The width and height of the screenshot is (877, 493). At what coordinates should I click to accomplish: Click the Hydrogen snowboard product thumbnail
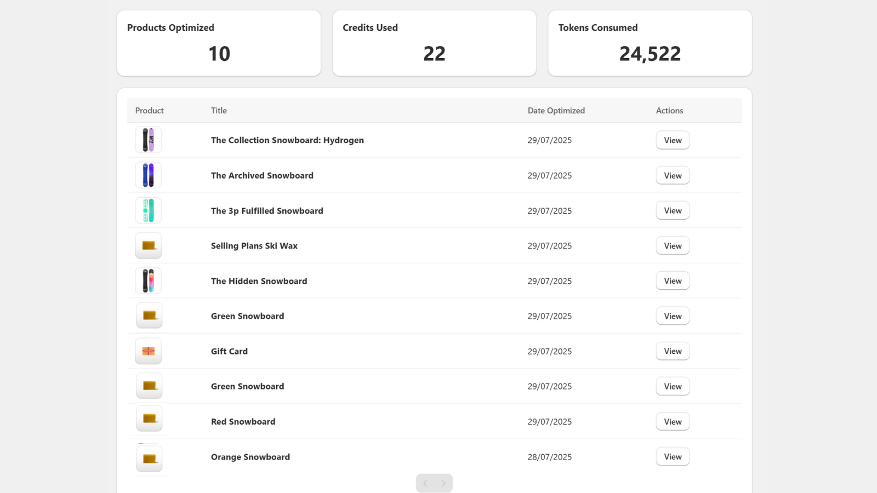(x=149, y=140)
